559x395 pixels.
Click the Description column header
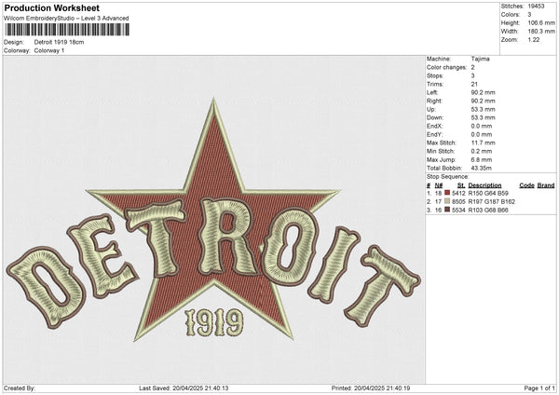coord(484,185)
